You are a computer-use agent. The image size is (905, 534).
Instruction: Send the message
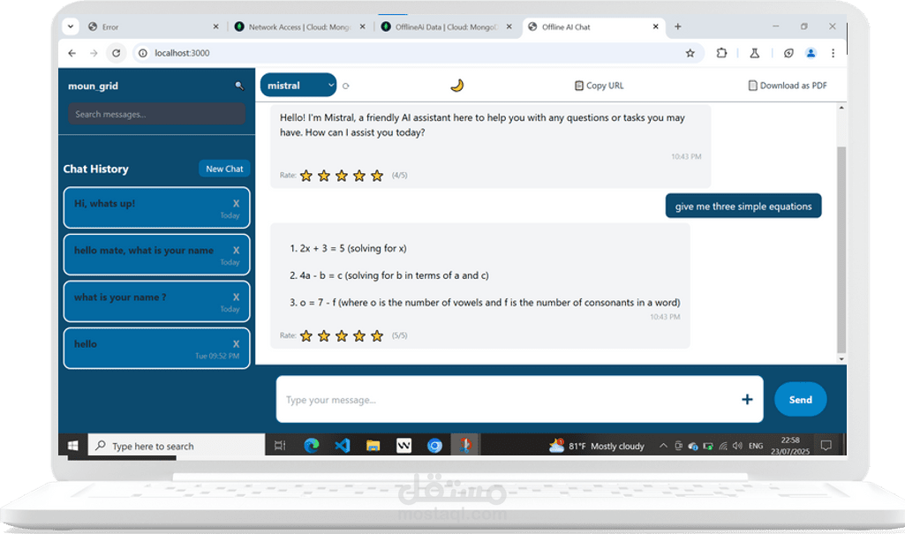[x=801, y=400]
